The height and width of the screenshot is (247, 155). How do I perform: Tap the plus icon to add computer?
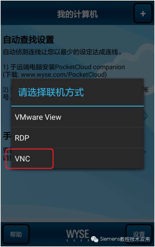click(143, 14)
